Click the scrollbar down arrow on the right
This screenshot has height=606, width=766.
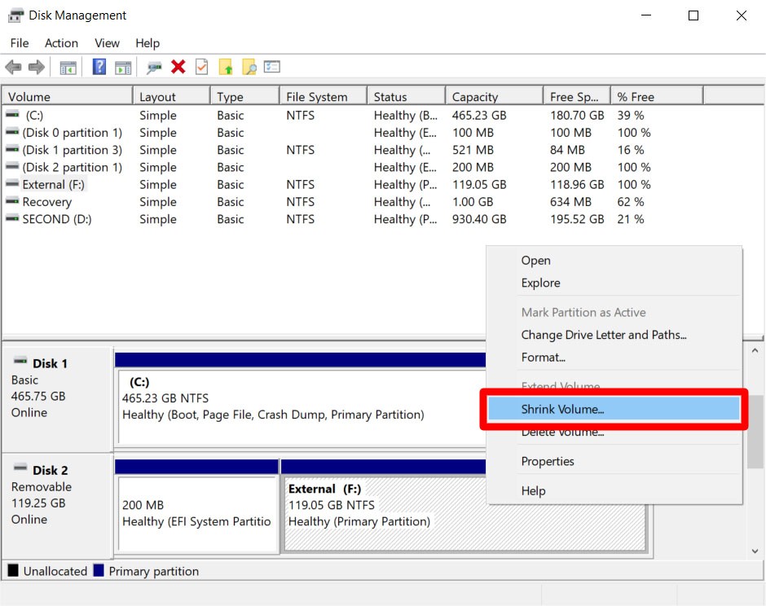(755, 551)
